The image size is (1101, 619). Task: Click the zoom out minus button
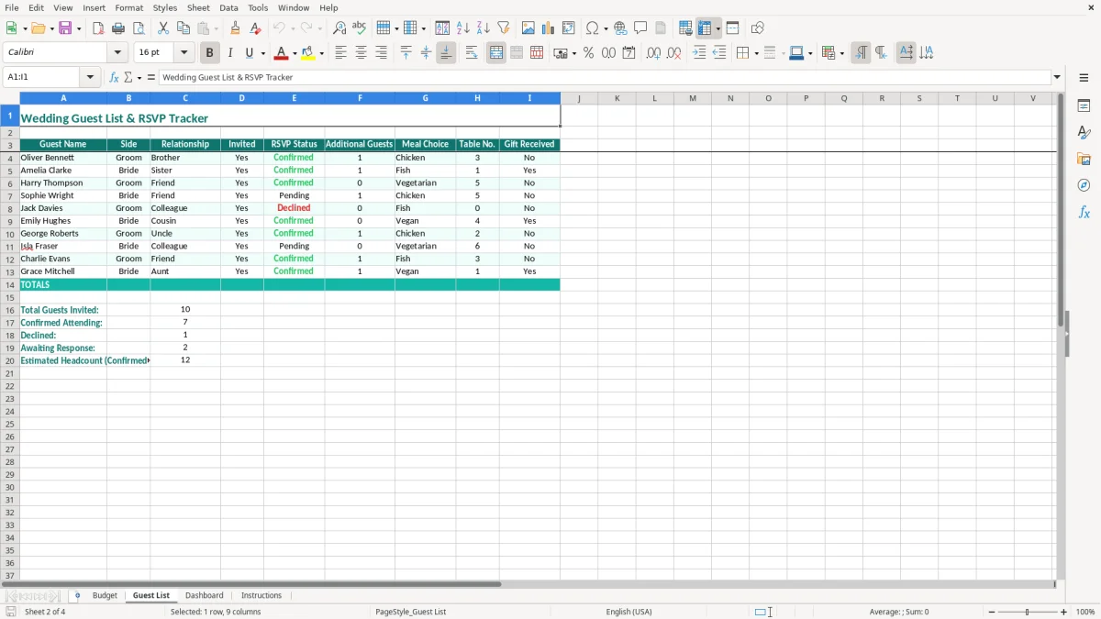coord(992,612)
